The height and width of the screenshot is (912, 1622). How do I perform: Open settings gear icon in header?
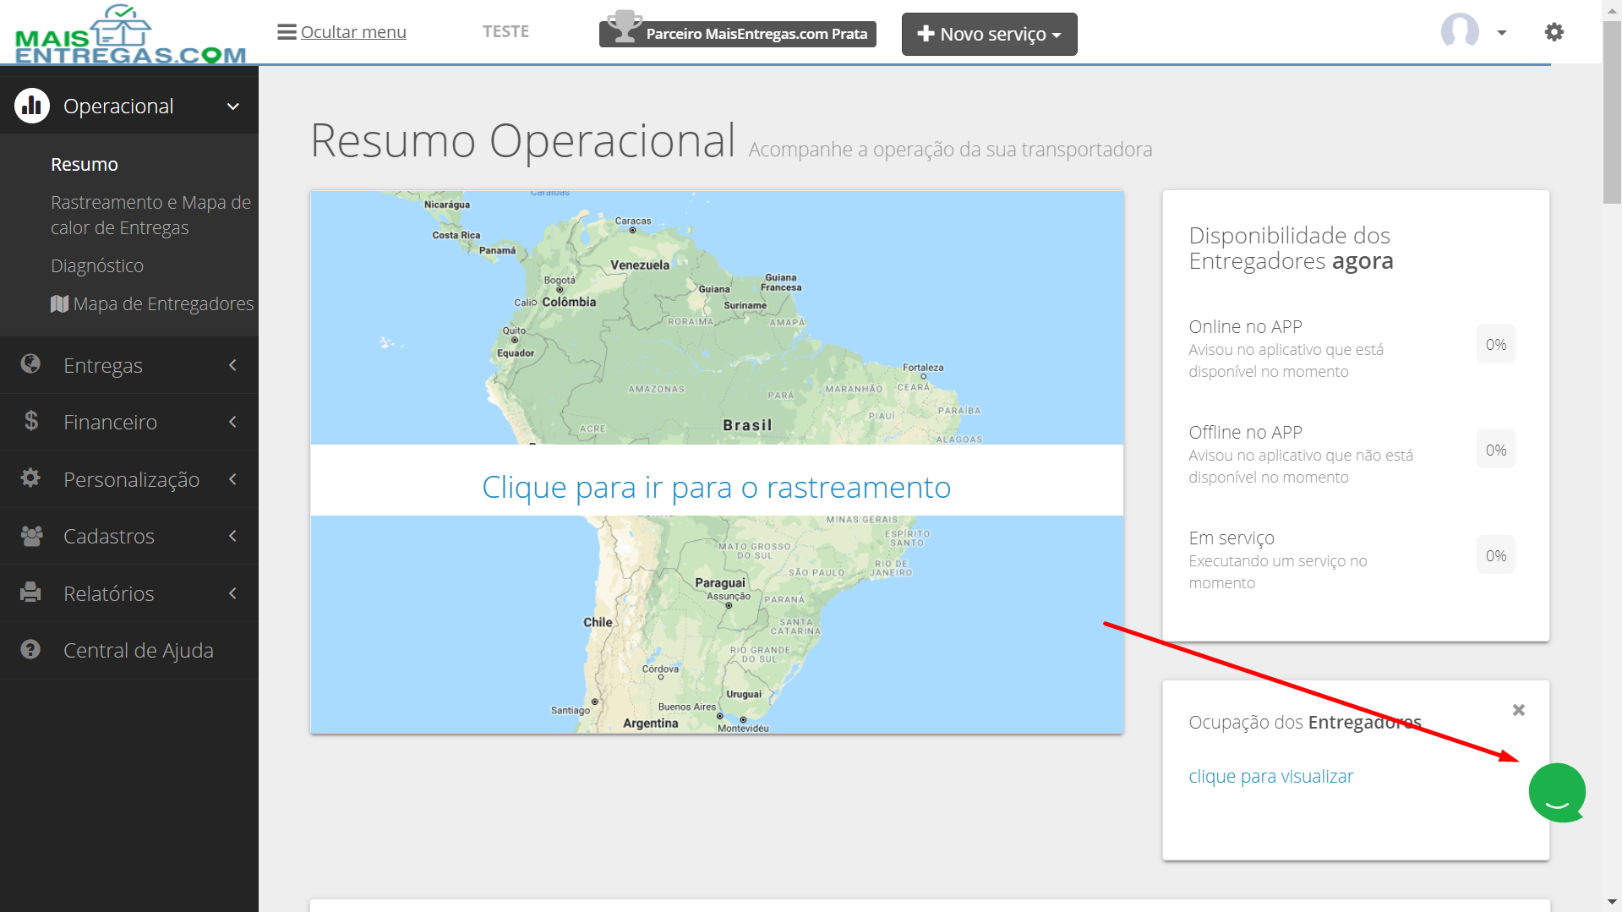[1554, 32]
